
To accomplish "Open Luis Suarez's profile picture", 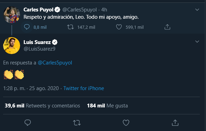I will [11, 45].
